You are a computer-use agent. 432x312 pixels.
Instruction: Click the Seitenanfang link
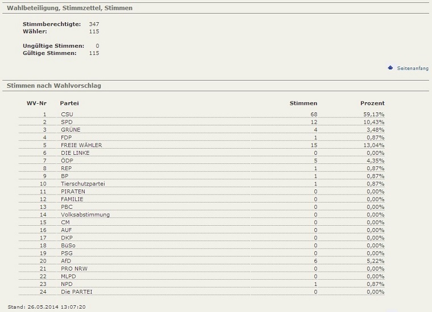pyautogui.click(x=413, y=68)
